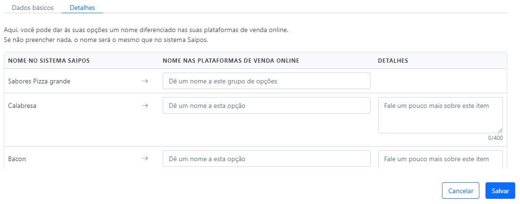This screenshot has width=520, height=204.
Task: Click the Cancelar button
Action: point(460,191)
